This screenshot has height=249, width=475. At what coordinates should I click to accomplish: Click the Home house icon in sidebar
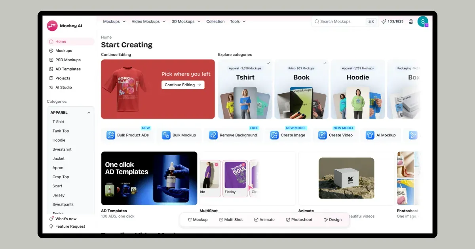pyautogui.click(x=51, y=41)
